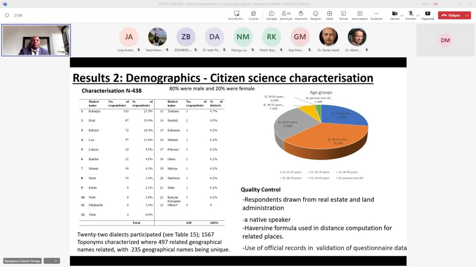Image resolution: width=476 pixels, height=267 pixels.
Task: Raise hand with Kézemelés button
Action: click(x=301, y=15)
